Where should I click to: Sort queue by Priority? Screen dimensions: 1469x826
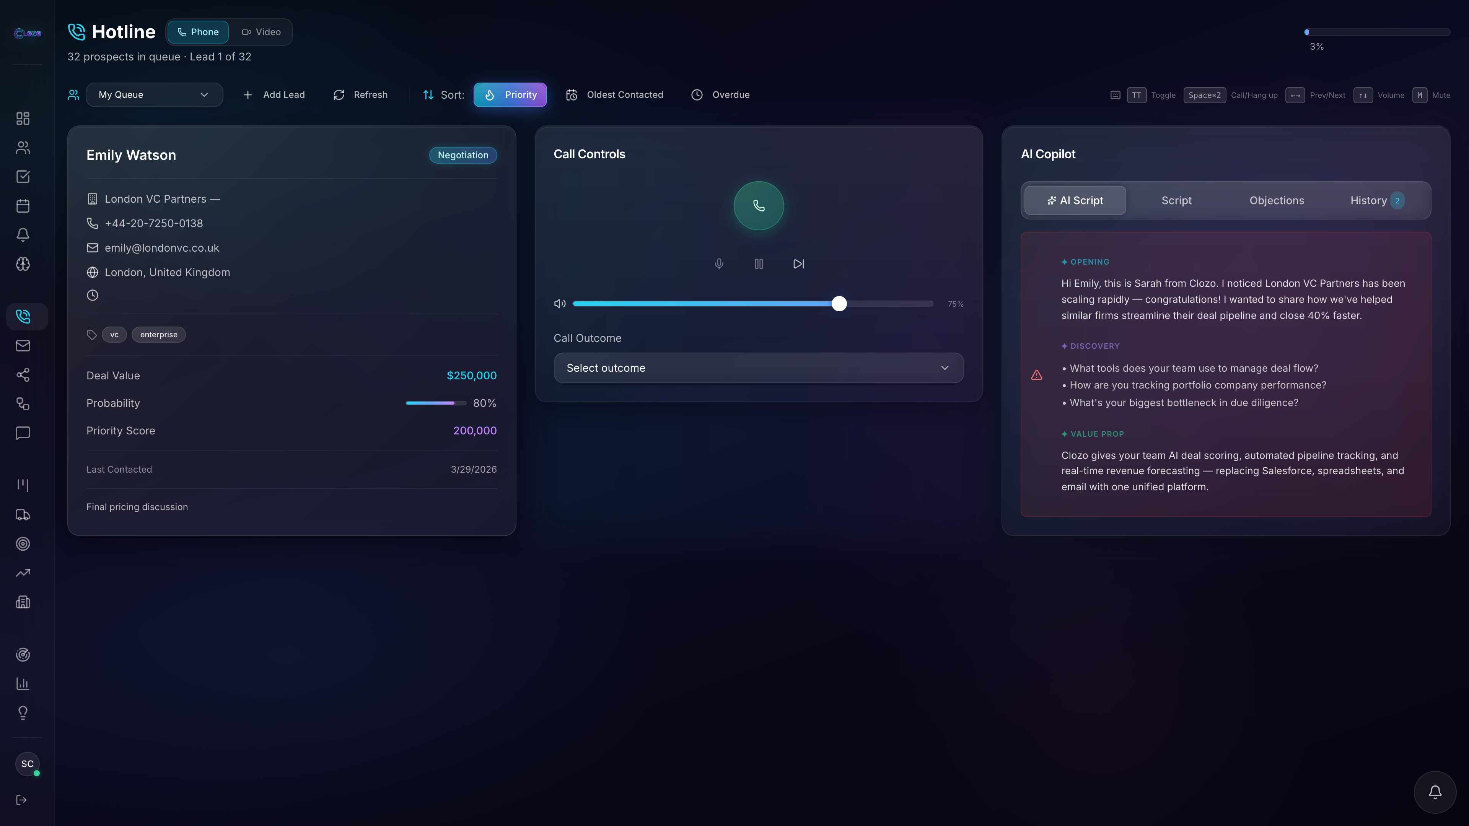pos(510,94)
